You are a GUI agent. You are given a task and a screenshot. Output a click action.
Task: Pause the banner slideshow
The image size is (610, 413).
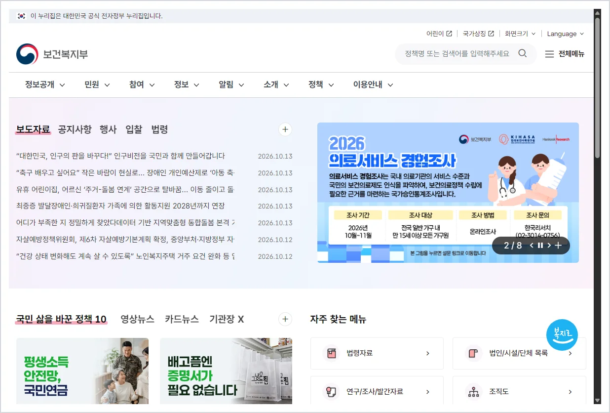click(540, 246)
